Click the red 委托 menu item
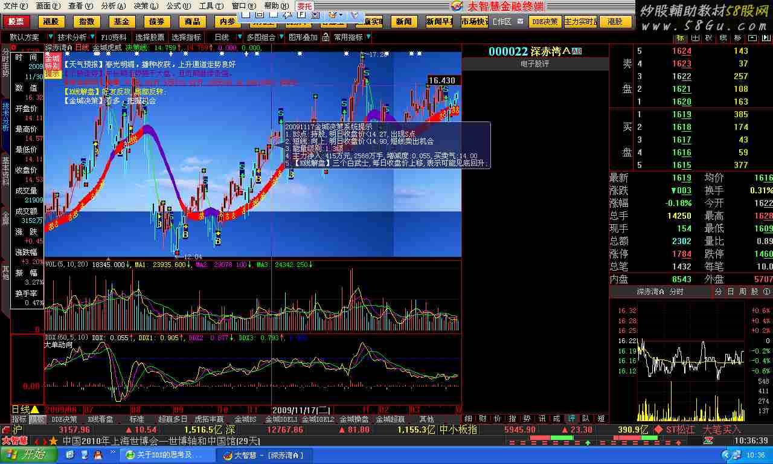Image resolution: width=773 pixels, height=464 pixels. click(x=305, y=5)
